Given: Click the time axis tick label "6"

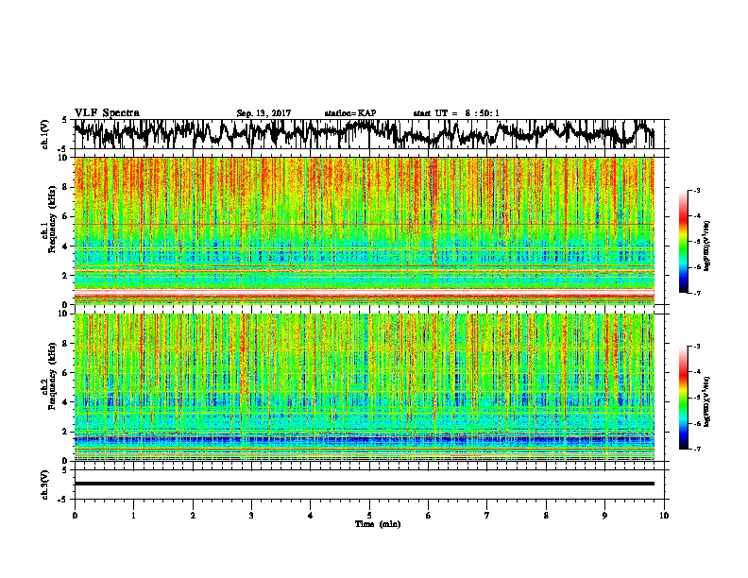Looking at the screenshot, I should coord(429,516).
